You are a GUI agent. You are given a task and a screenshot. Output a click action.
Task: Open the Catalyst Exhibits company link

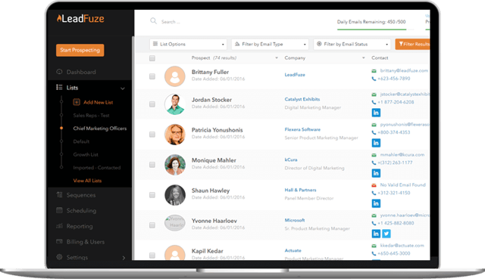(x=302, y=99)
